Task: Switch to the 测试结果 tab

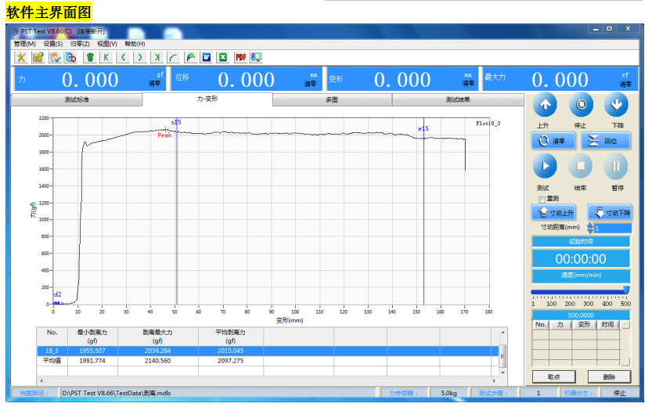Action: point(458,100)
